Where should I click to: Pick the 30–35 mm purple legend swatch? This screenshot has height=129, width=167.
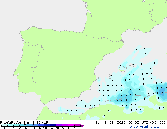[x=59, y=126]
